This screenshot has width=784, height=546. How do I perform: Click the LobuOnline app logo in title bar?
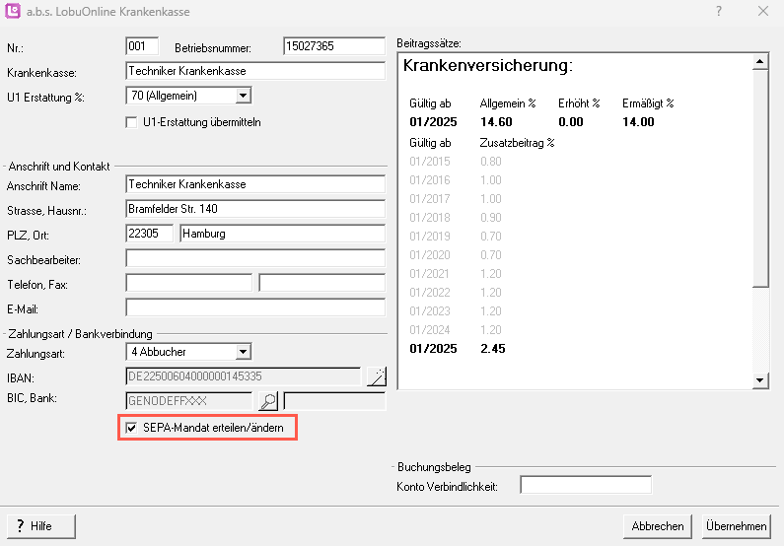[x=13, y=12]
